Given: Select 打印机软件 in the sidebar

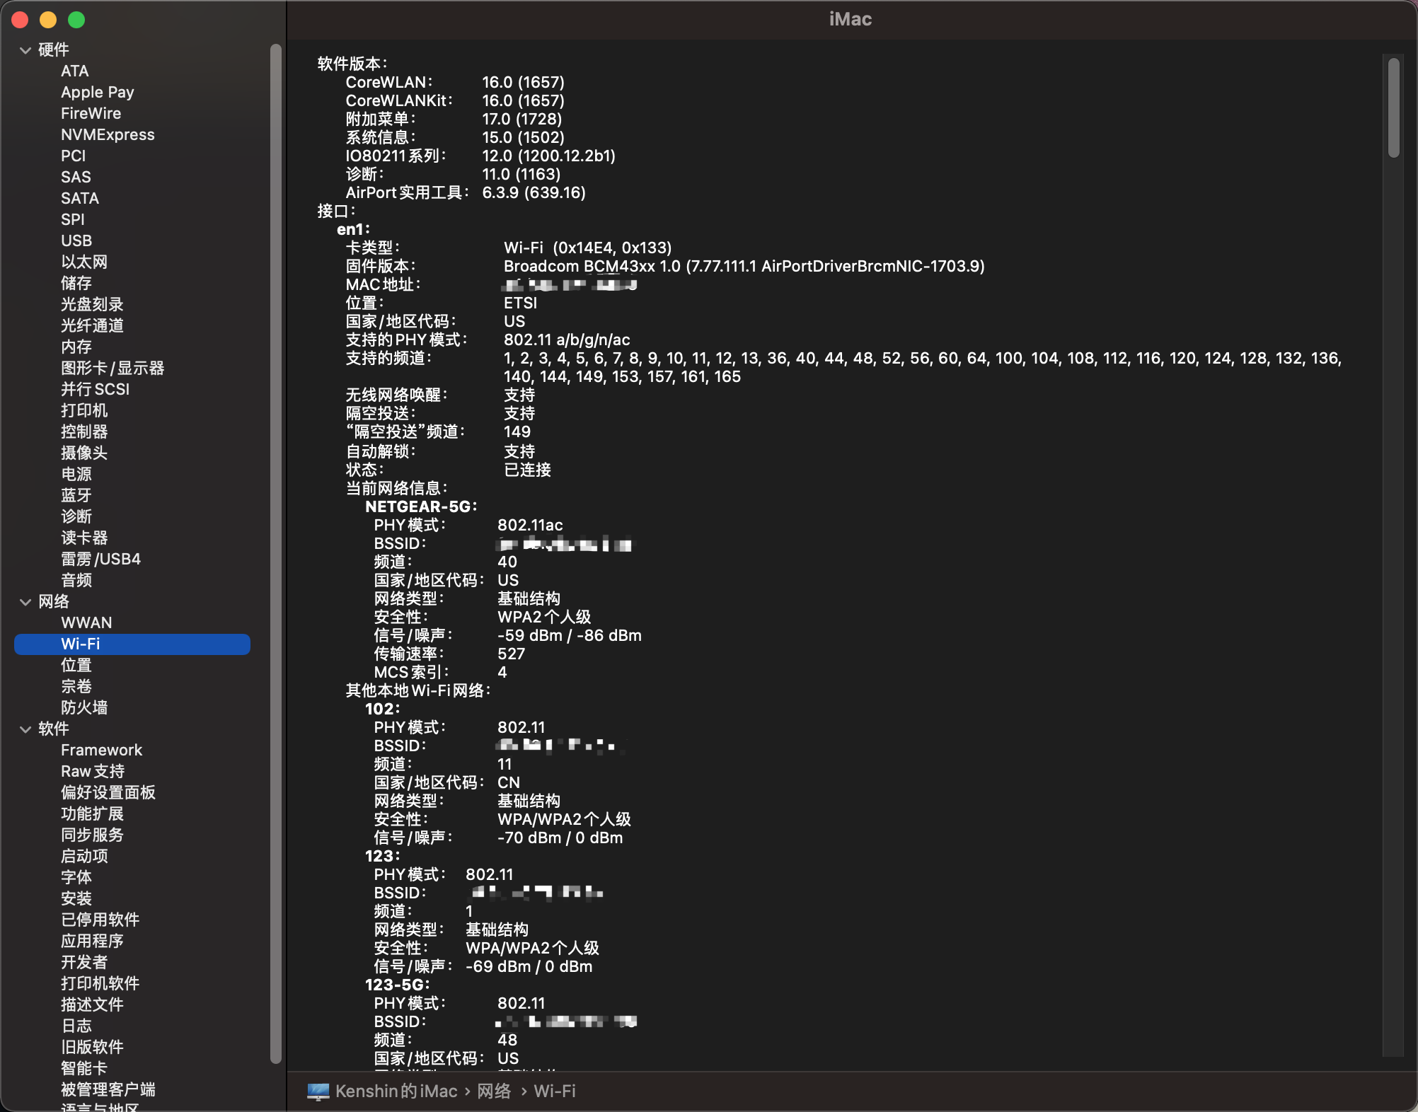Looking at the screenshot, I should point(100,983).
